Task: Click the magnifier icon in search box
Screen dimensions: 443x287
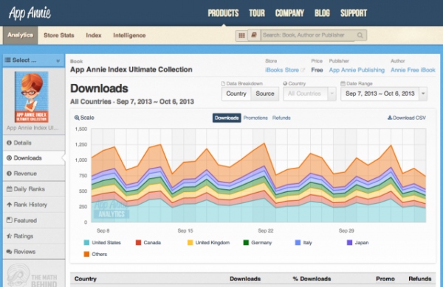Action: tap(360, 35)
